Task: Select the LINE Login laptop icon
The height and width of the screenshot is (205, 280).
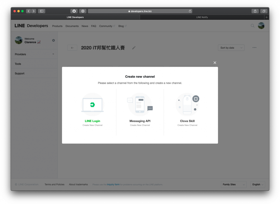Action: click(x=92, y=105)
